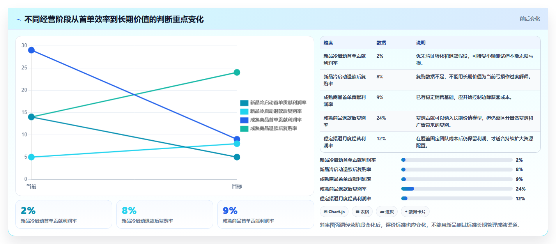
Task: Click the 12% progress value label
Action: pos(520,198)
